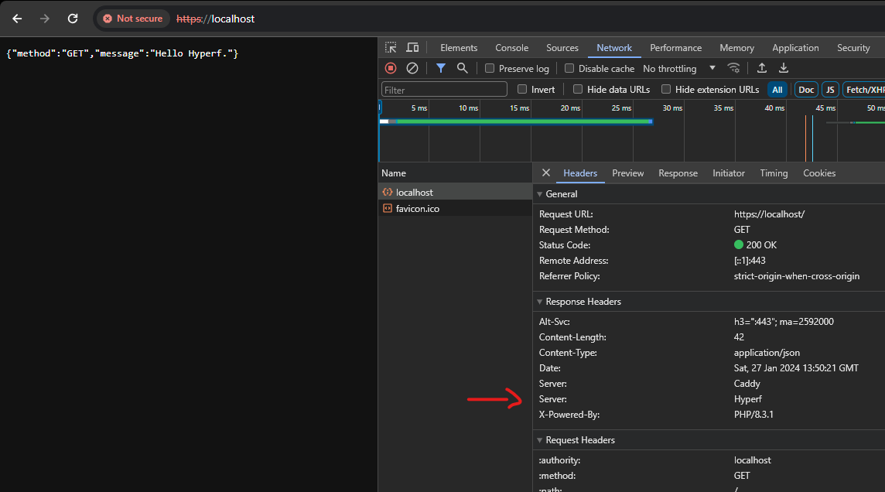
Task: Click the JSON response text on page
Action: point(122,53)
